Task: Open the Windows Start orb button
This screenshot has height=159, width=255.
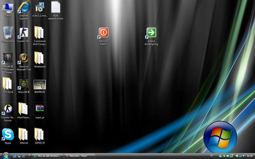Action: pos(6,156)
